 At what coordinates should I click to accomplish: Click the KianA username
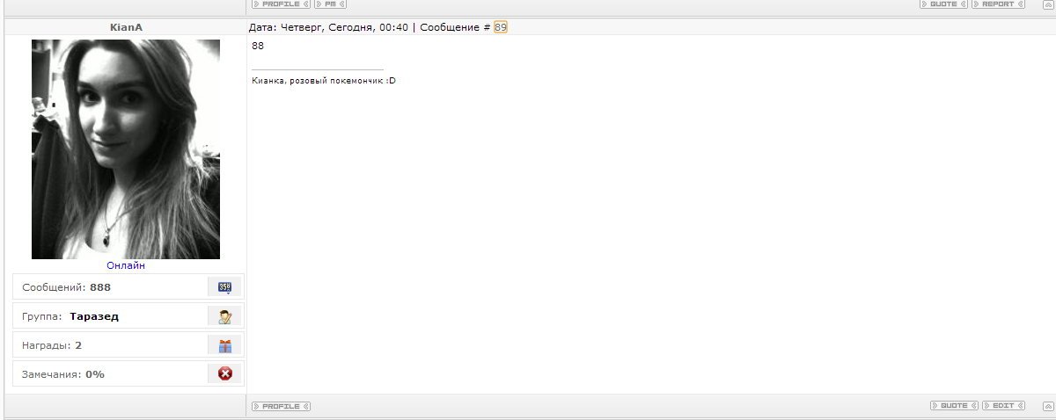coord(126,27)
